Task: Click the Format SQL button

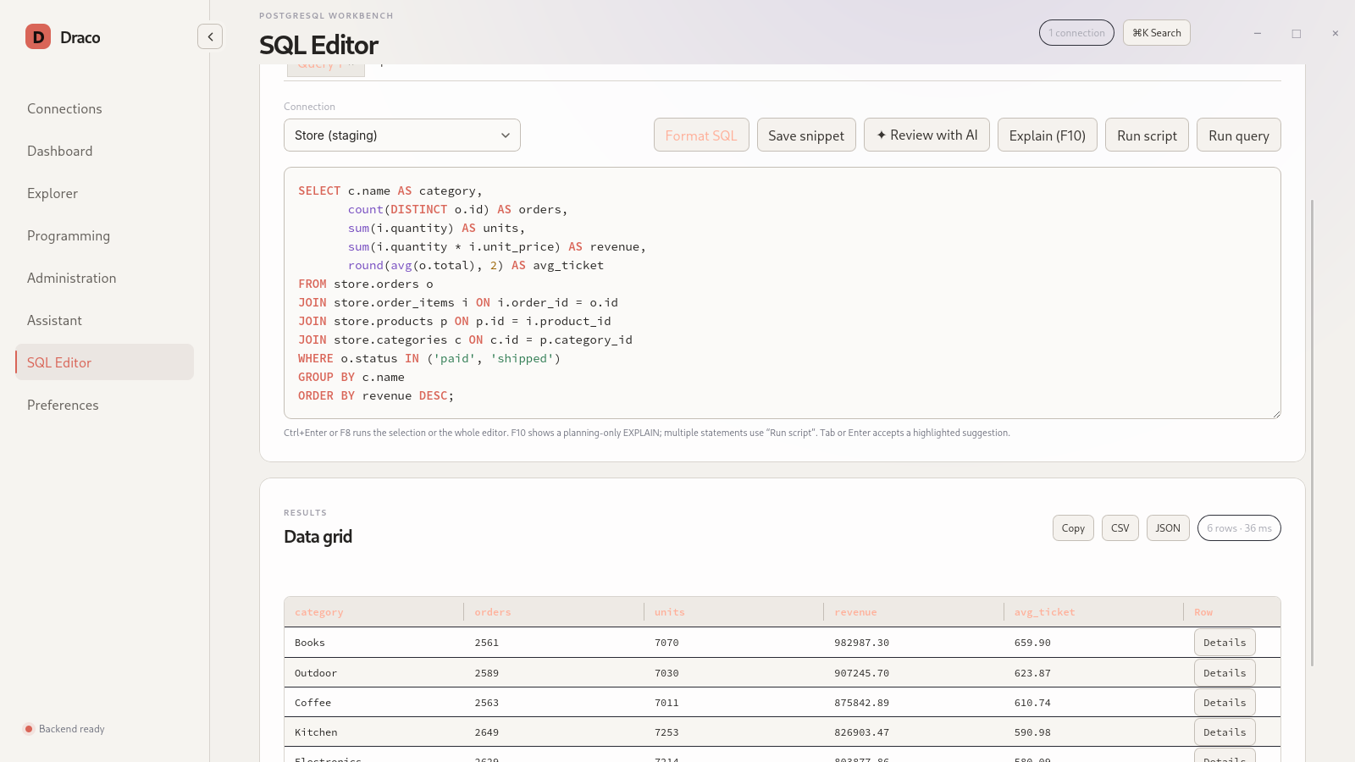Action: pos(701,135)
